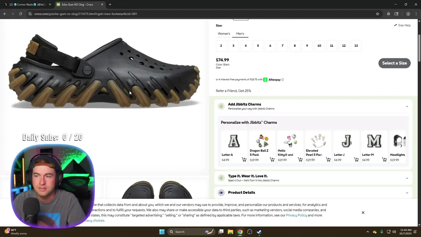Add Letter M charm to cart

point(384,160)
